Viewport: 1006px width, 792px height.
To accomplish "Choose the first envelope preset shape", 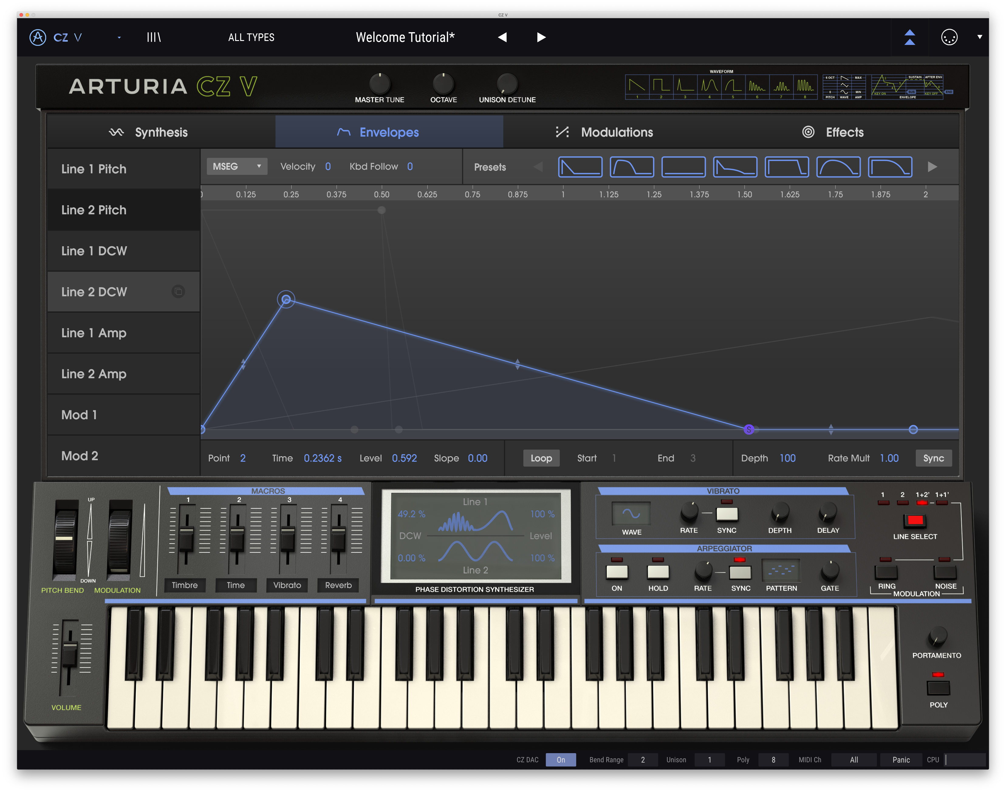I will tap(580, 167).
